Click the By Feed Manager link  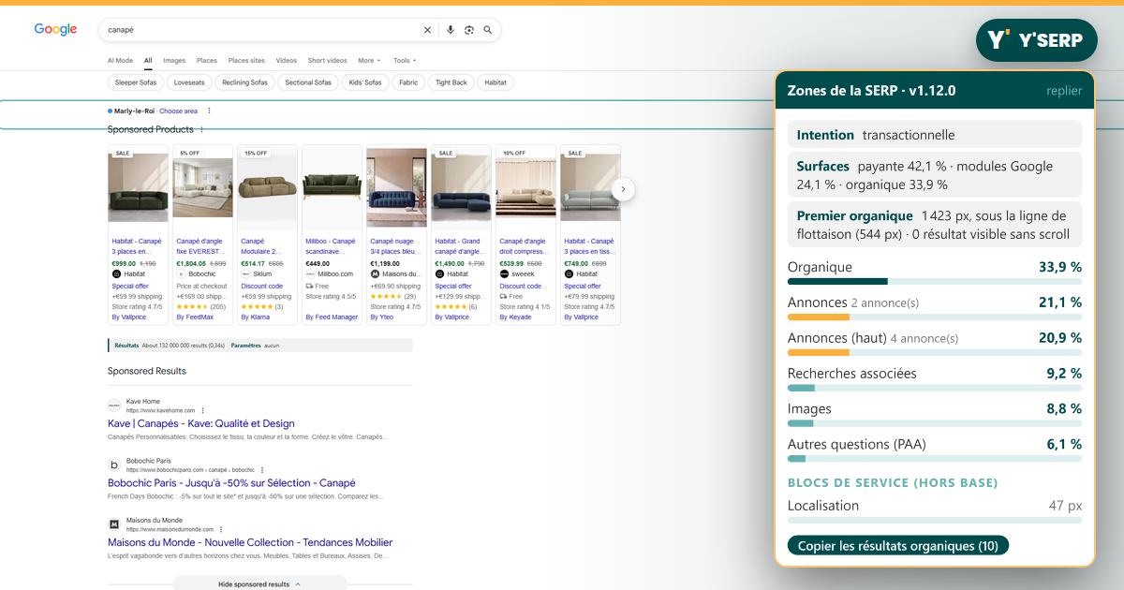pos(332,317)
